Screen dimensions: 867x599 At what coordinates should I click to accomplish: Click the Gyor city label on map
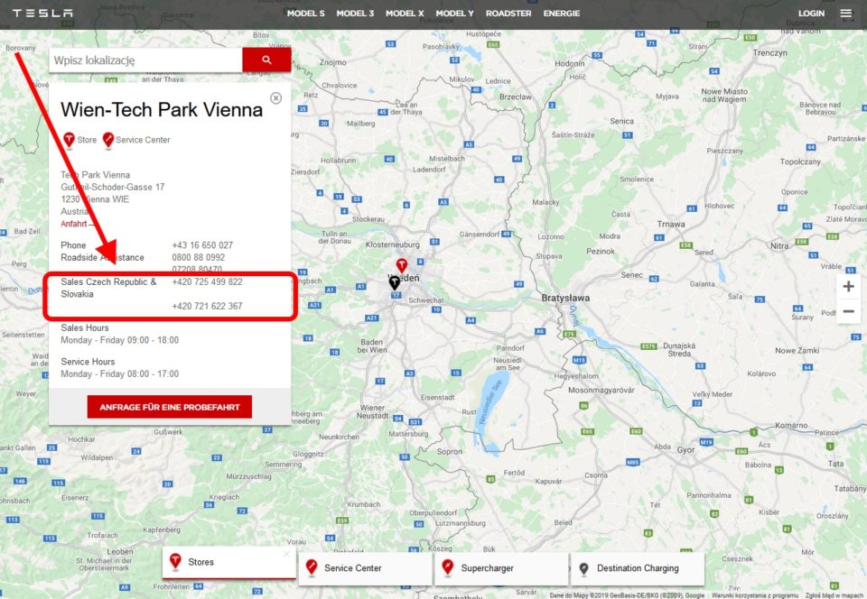point(685,450)
